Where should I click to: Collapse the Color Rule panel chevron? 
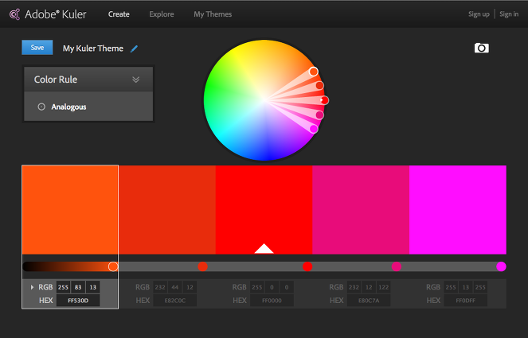pos(135,80)
